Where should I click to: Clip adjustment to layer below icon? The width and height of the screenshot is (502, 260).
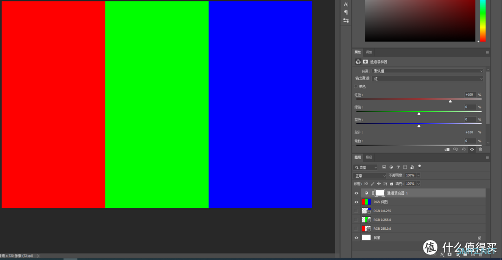447,149
